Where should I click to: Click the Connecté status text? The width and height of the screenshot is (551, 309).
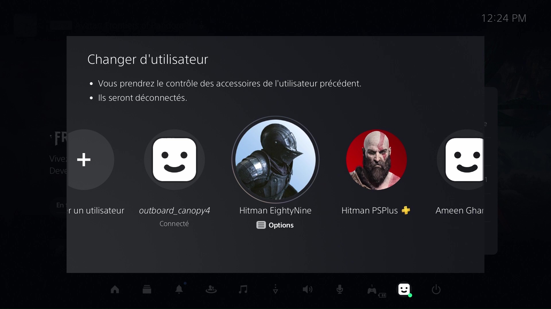(x=174, y=224)
